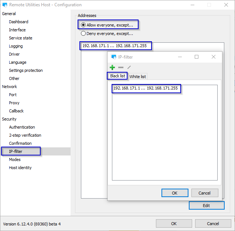Select the 'Deny everyone, except...' radio button

[x=84, y=34]
